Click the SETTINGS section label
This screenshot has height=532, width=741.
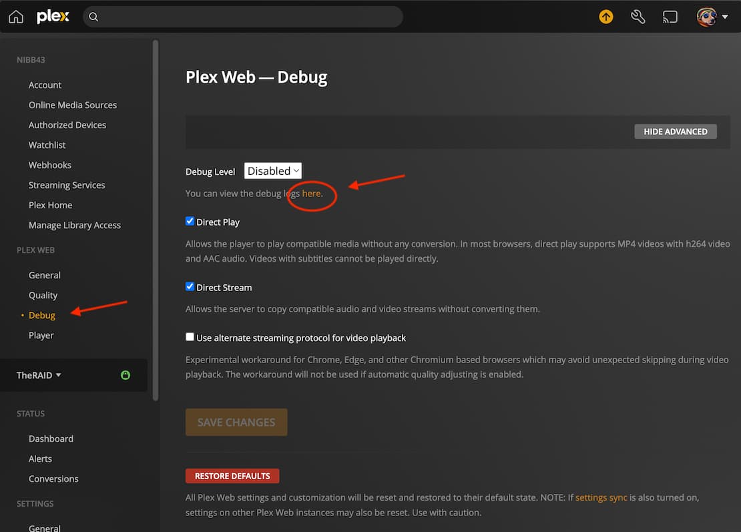click(35, 504)
